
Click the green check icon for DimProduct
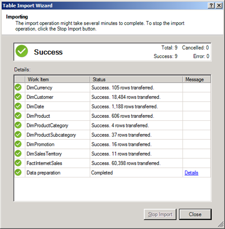click(x=18, y=116)
